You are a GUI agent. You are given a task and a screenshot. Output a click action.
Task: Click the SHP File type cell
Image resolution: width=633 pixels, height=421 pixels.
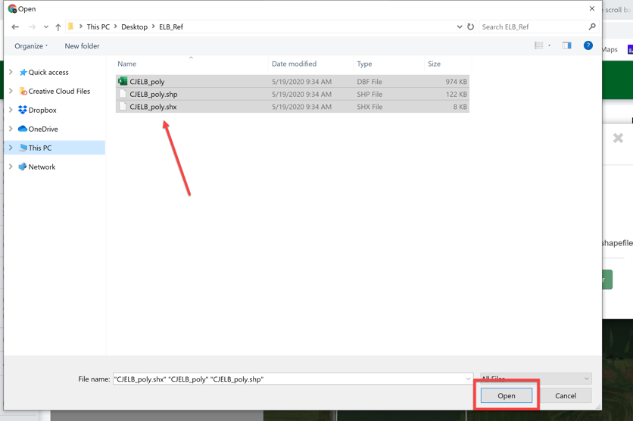[x=370, y=94]
